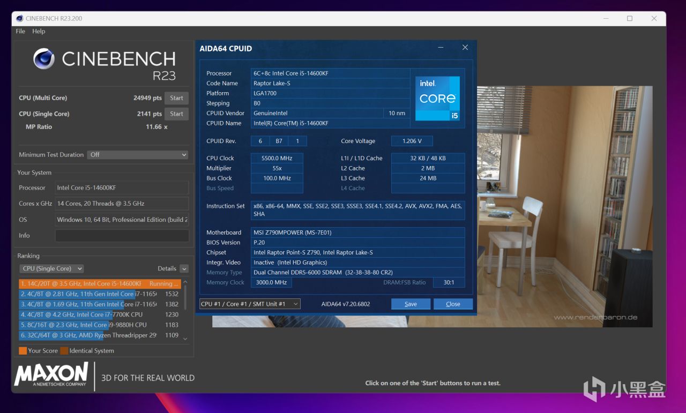Click the Core Voltage value 1.206 V
This screenshot has width=686, height=413.
point(412,141)
